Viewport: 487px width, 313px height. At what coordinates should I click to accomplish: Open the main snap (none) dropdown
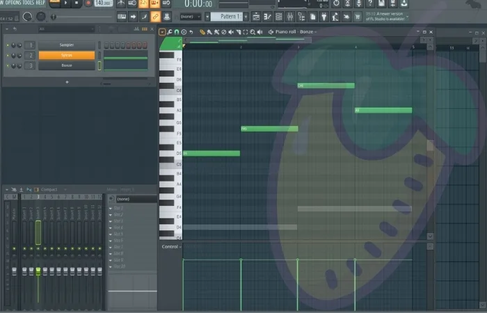tap(190, 17)
